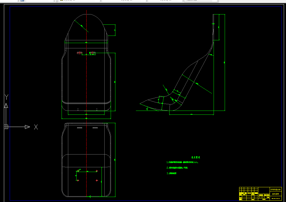Pick the radius dimension on the headrest

point(81,26)
